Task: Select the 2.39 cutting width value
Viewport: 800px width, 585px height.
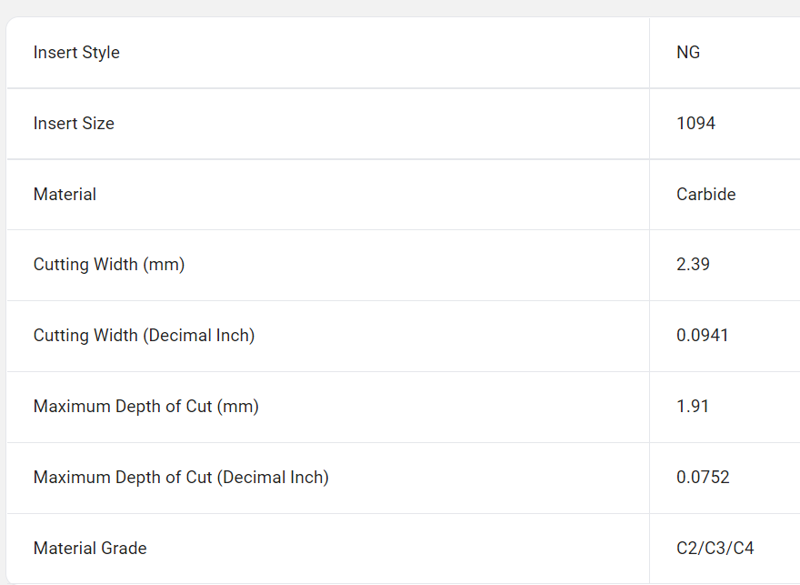Action: (x=693, y=265)
